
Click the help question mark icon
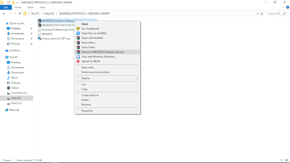(287, 7)
